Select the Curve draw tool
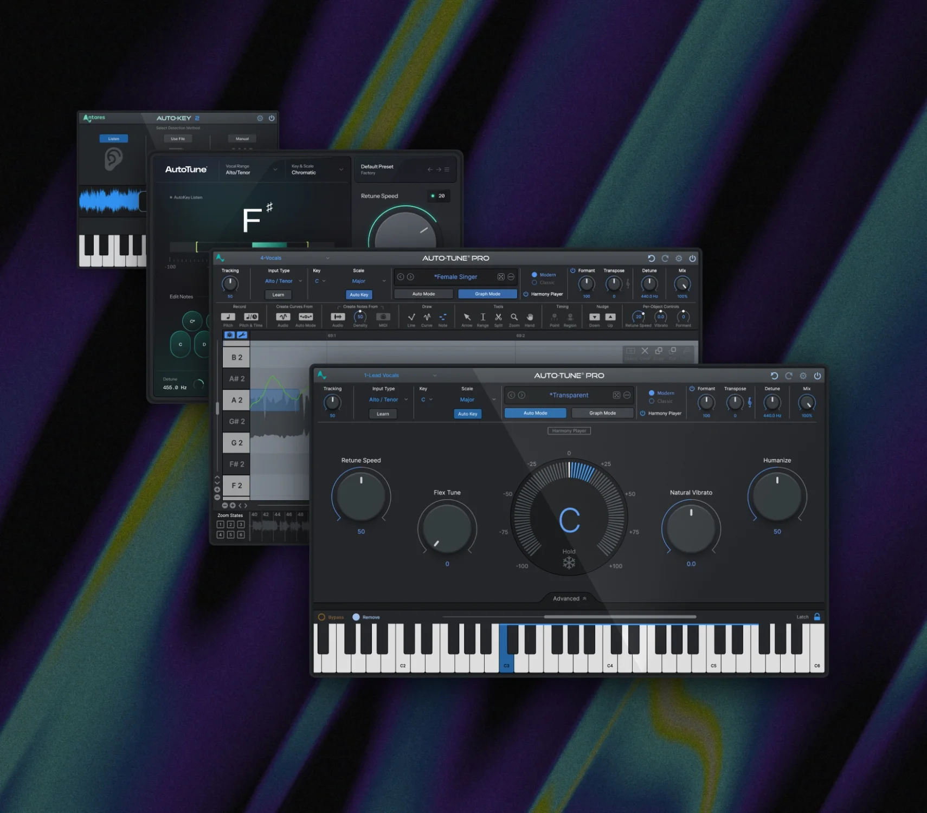Viewport: 927px width, 813px height. 427,317
